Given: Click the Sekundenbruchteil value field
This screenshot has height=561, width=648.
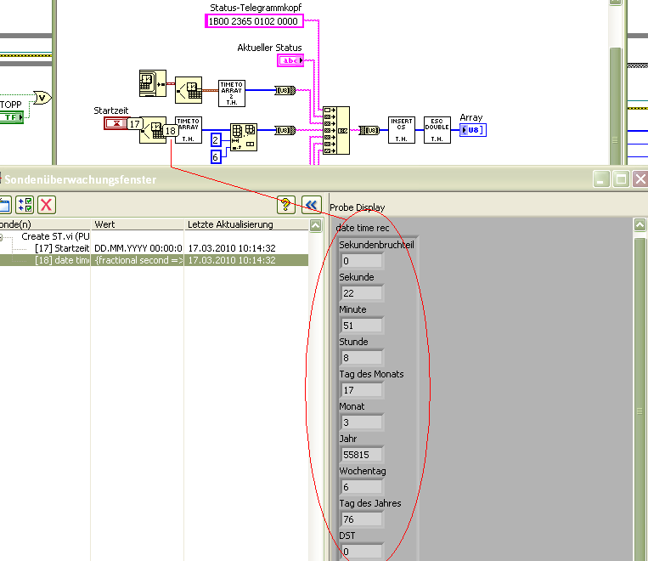Looking at the screenshot, I should (x=361, y=261).
